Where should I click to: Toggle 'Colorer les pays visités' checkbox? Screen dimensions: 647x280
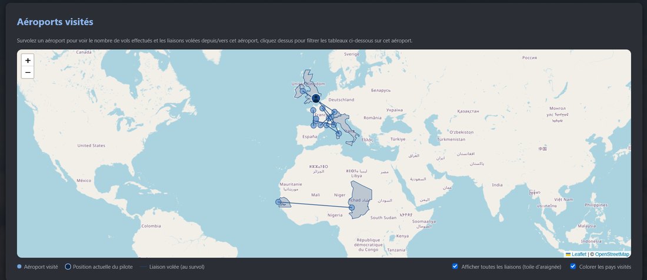pos(573,266)
